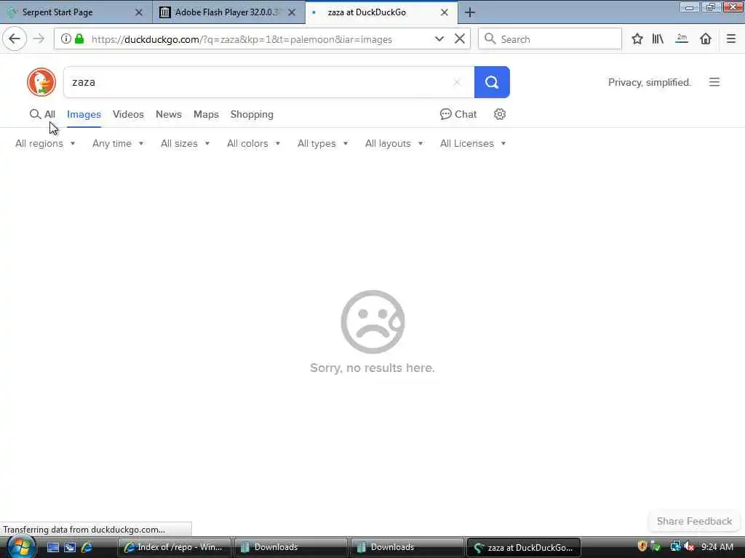The height and width of the screenshot is (558, 745).
Task: Switch to the Serpent Start Page tab
Action: point(76,12)
